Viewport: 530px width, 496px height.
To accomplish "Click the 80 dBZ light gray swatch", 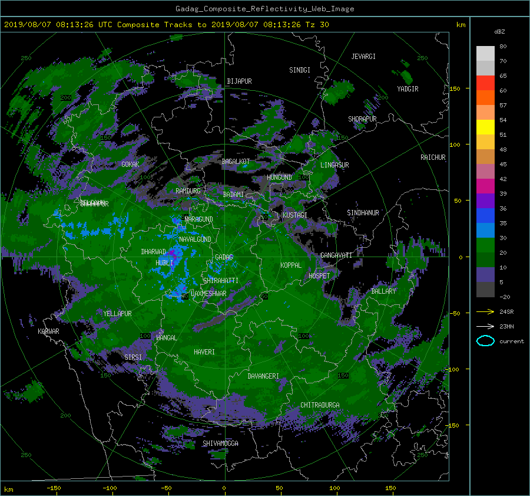I will pyautogui.click(x=485, y=53).
